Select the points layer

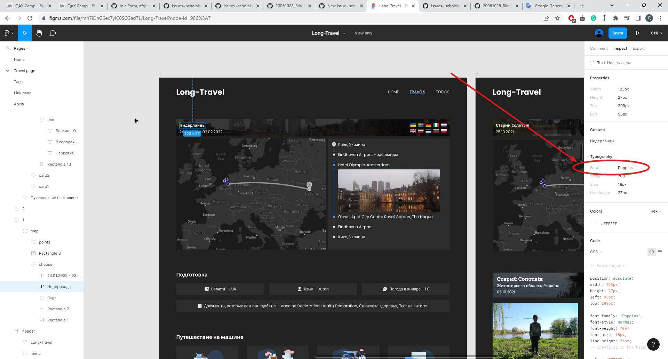pyautogui.click(x=42, y=242)
